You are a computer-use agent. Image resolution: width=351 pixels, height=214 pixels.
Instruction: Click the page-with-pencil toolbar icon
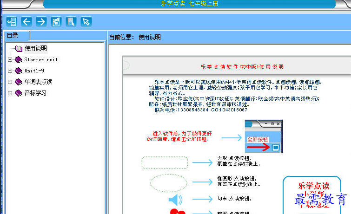(x=56, y=22)
